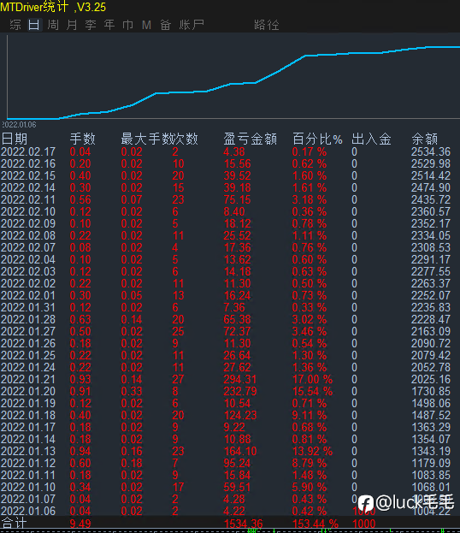Switch to the 季 quarterly tab
This screenshot has height=533, width=460.
[91, 25]
